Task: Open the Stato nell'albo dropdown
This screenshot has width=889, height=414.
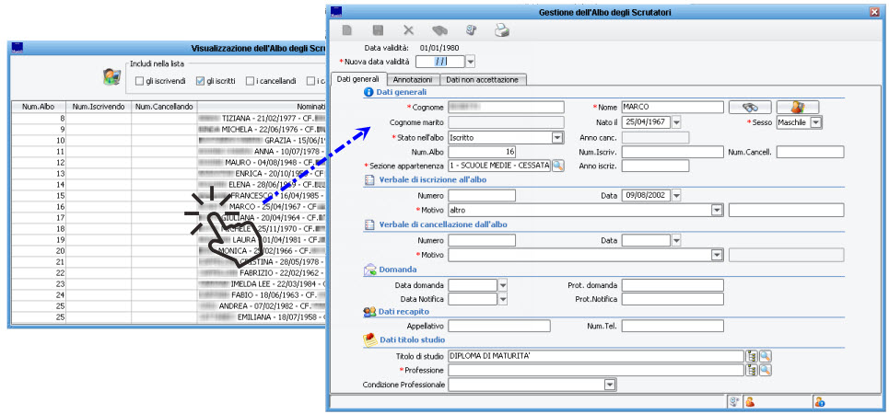Action: coord(557,137)
